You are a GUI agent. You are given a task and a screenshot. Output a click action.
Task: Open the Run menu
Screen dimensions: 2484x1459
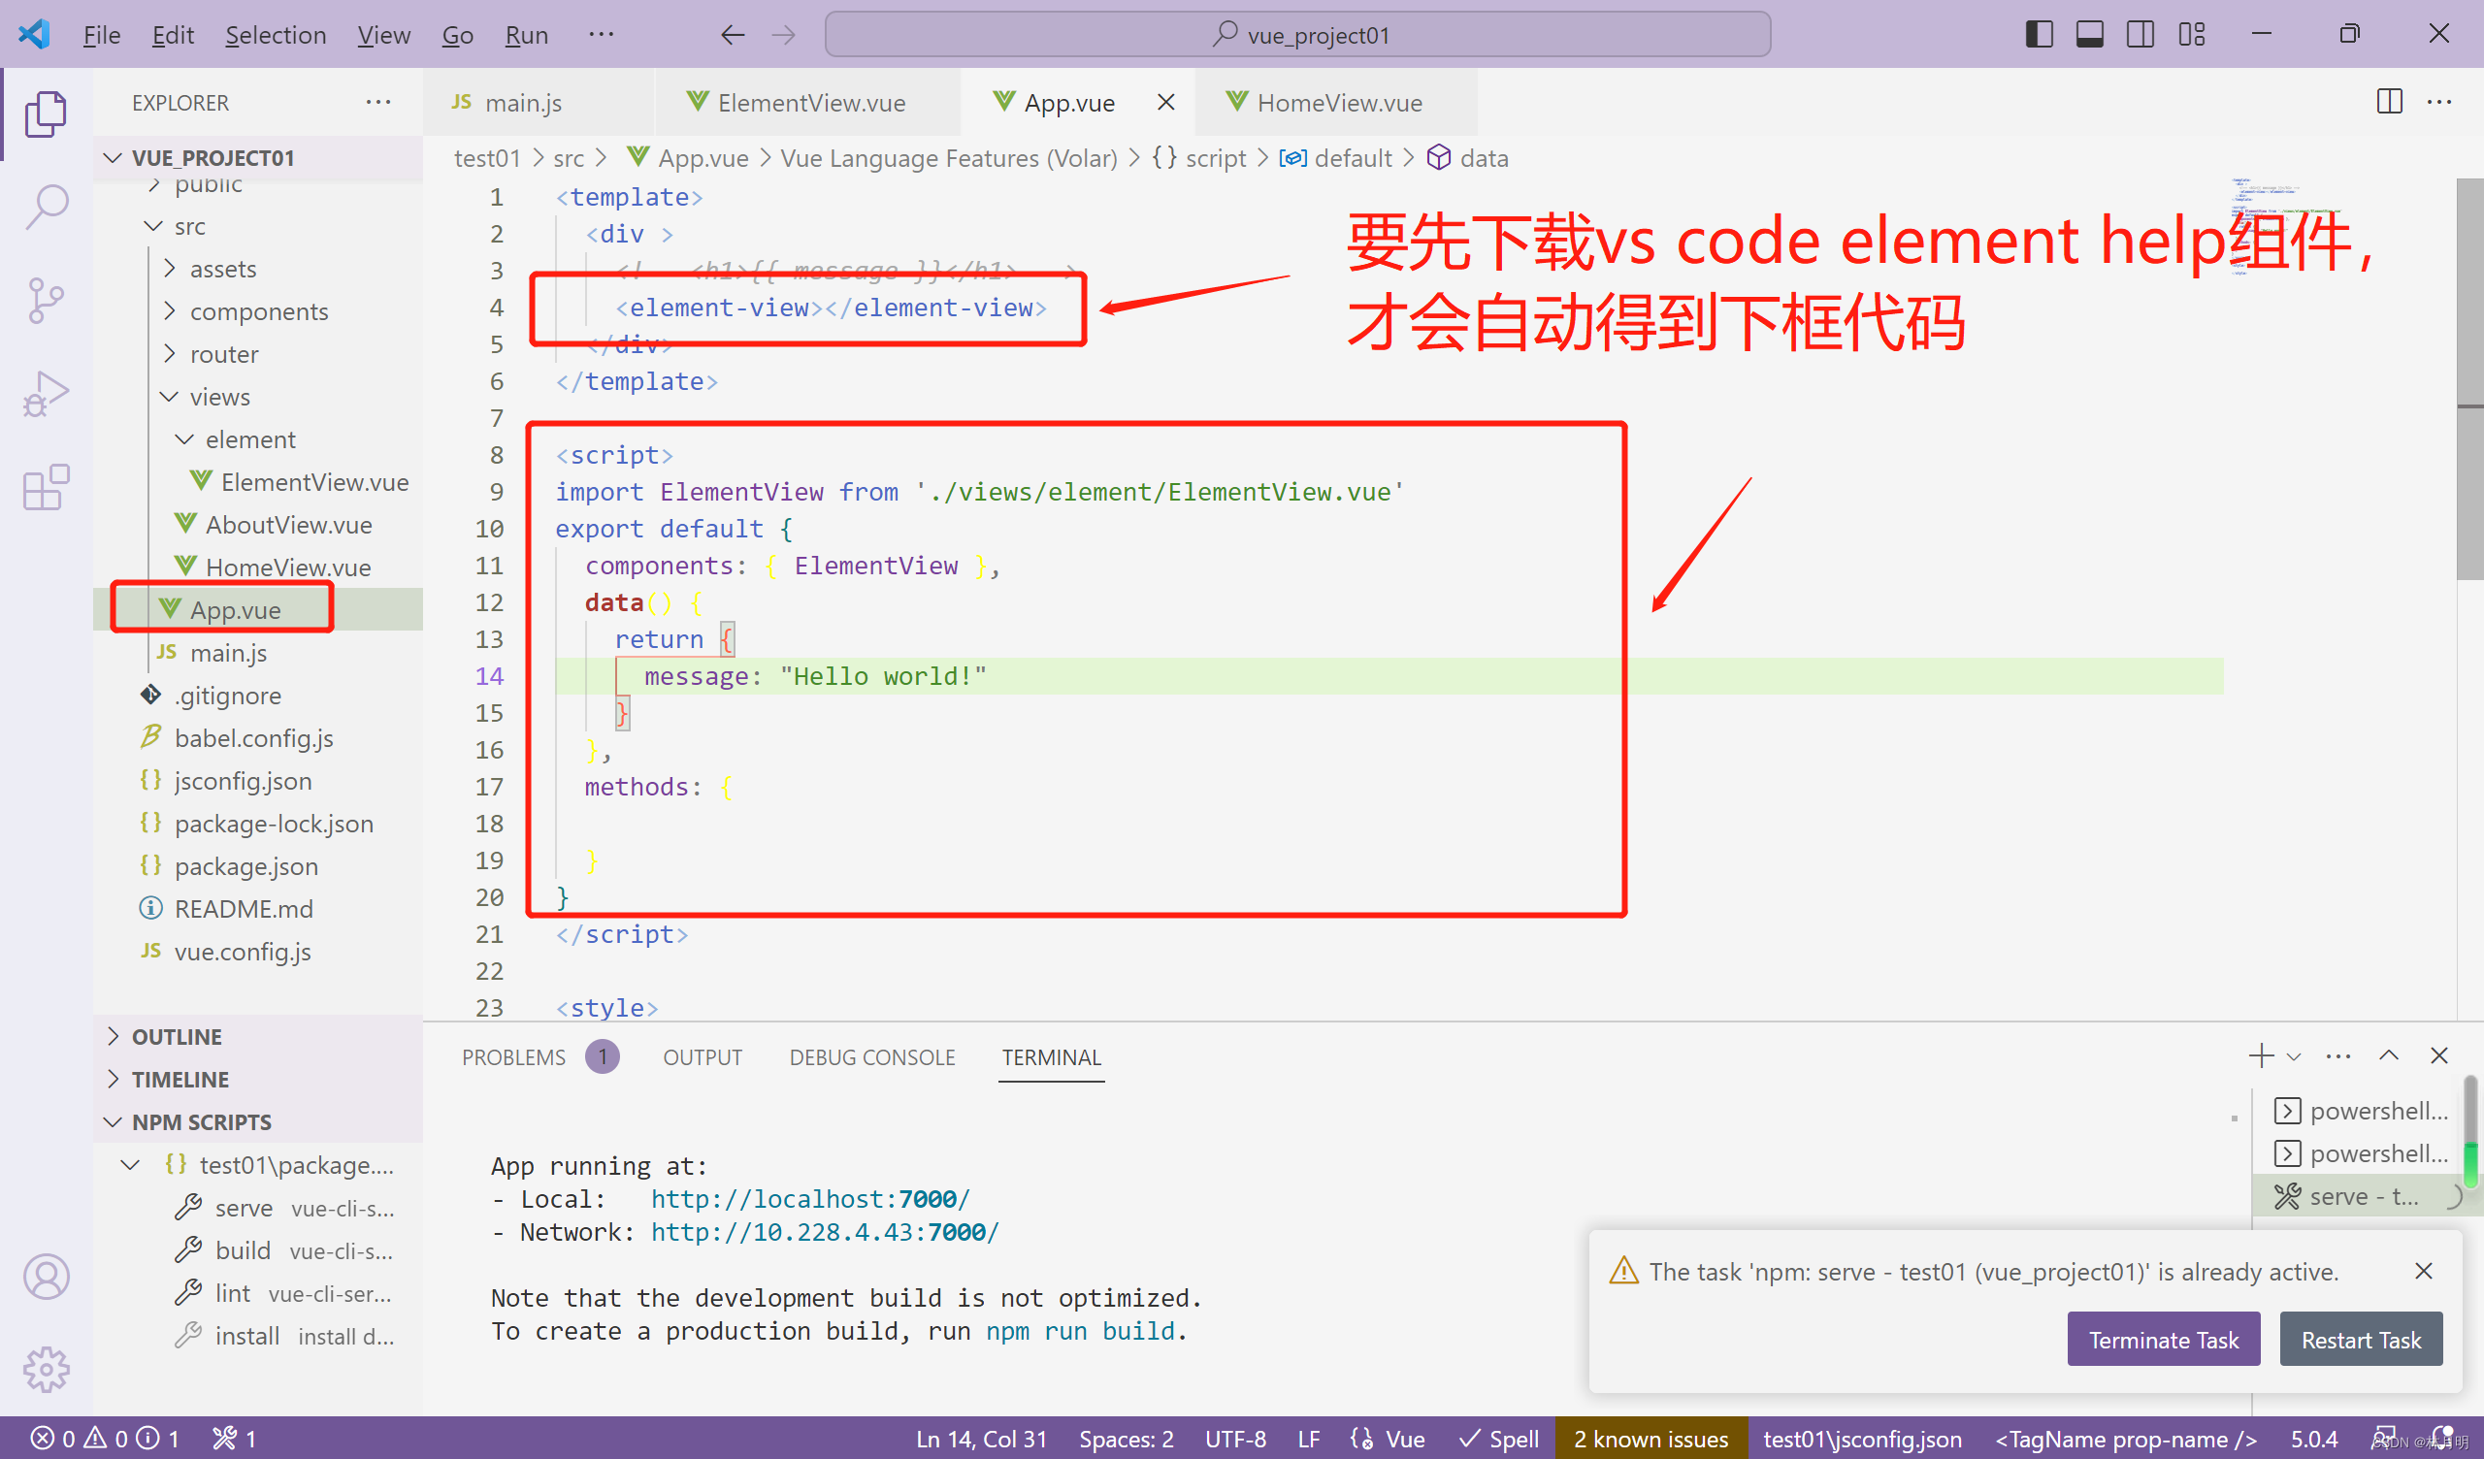pos(525,35)
